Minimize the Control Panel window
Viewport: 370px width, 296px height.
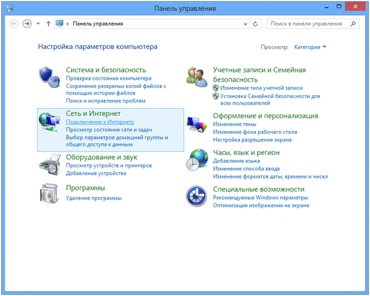326,7
